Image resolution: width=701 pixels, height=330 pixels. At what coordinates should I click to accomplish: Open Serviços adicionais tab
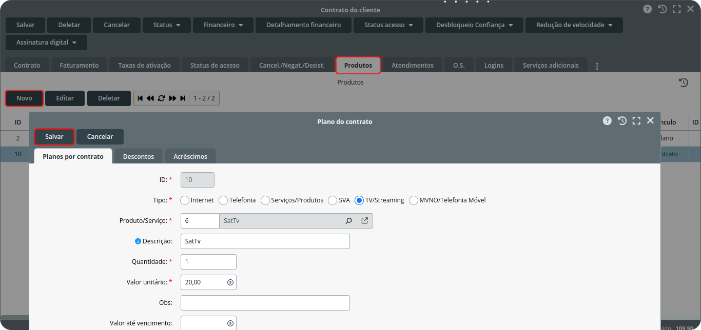tap(551, 65)
